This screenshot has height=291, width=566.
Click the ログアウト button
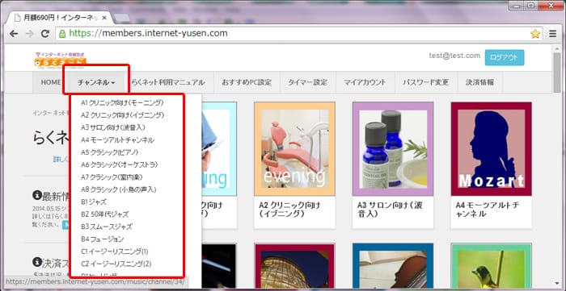click(x=505, y=57)
